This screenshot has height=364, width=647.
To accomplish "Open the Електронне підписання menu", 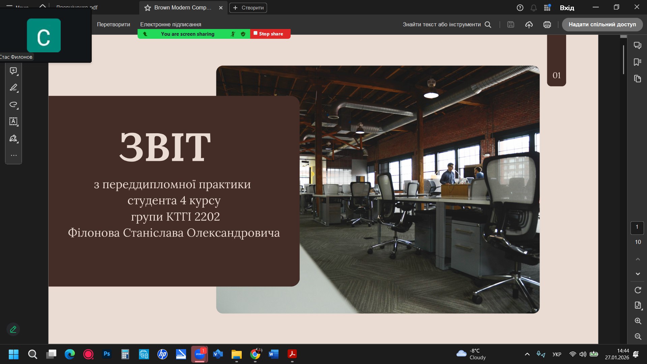I will click(x=171, y=25).
